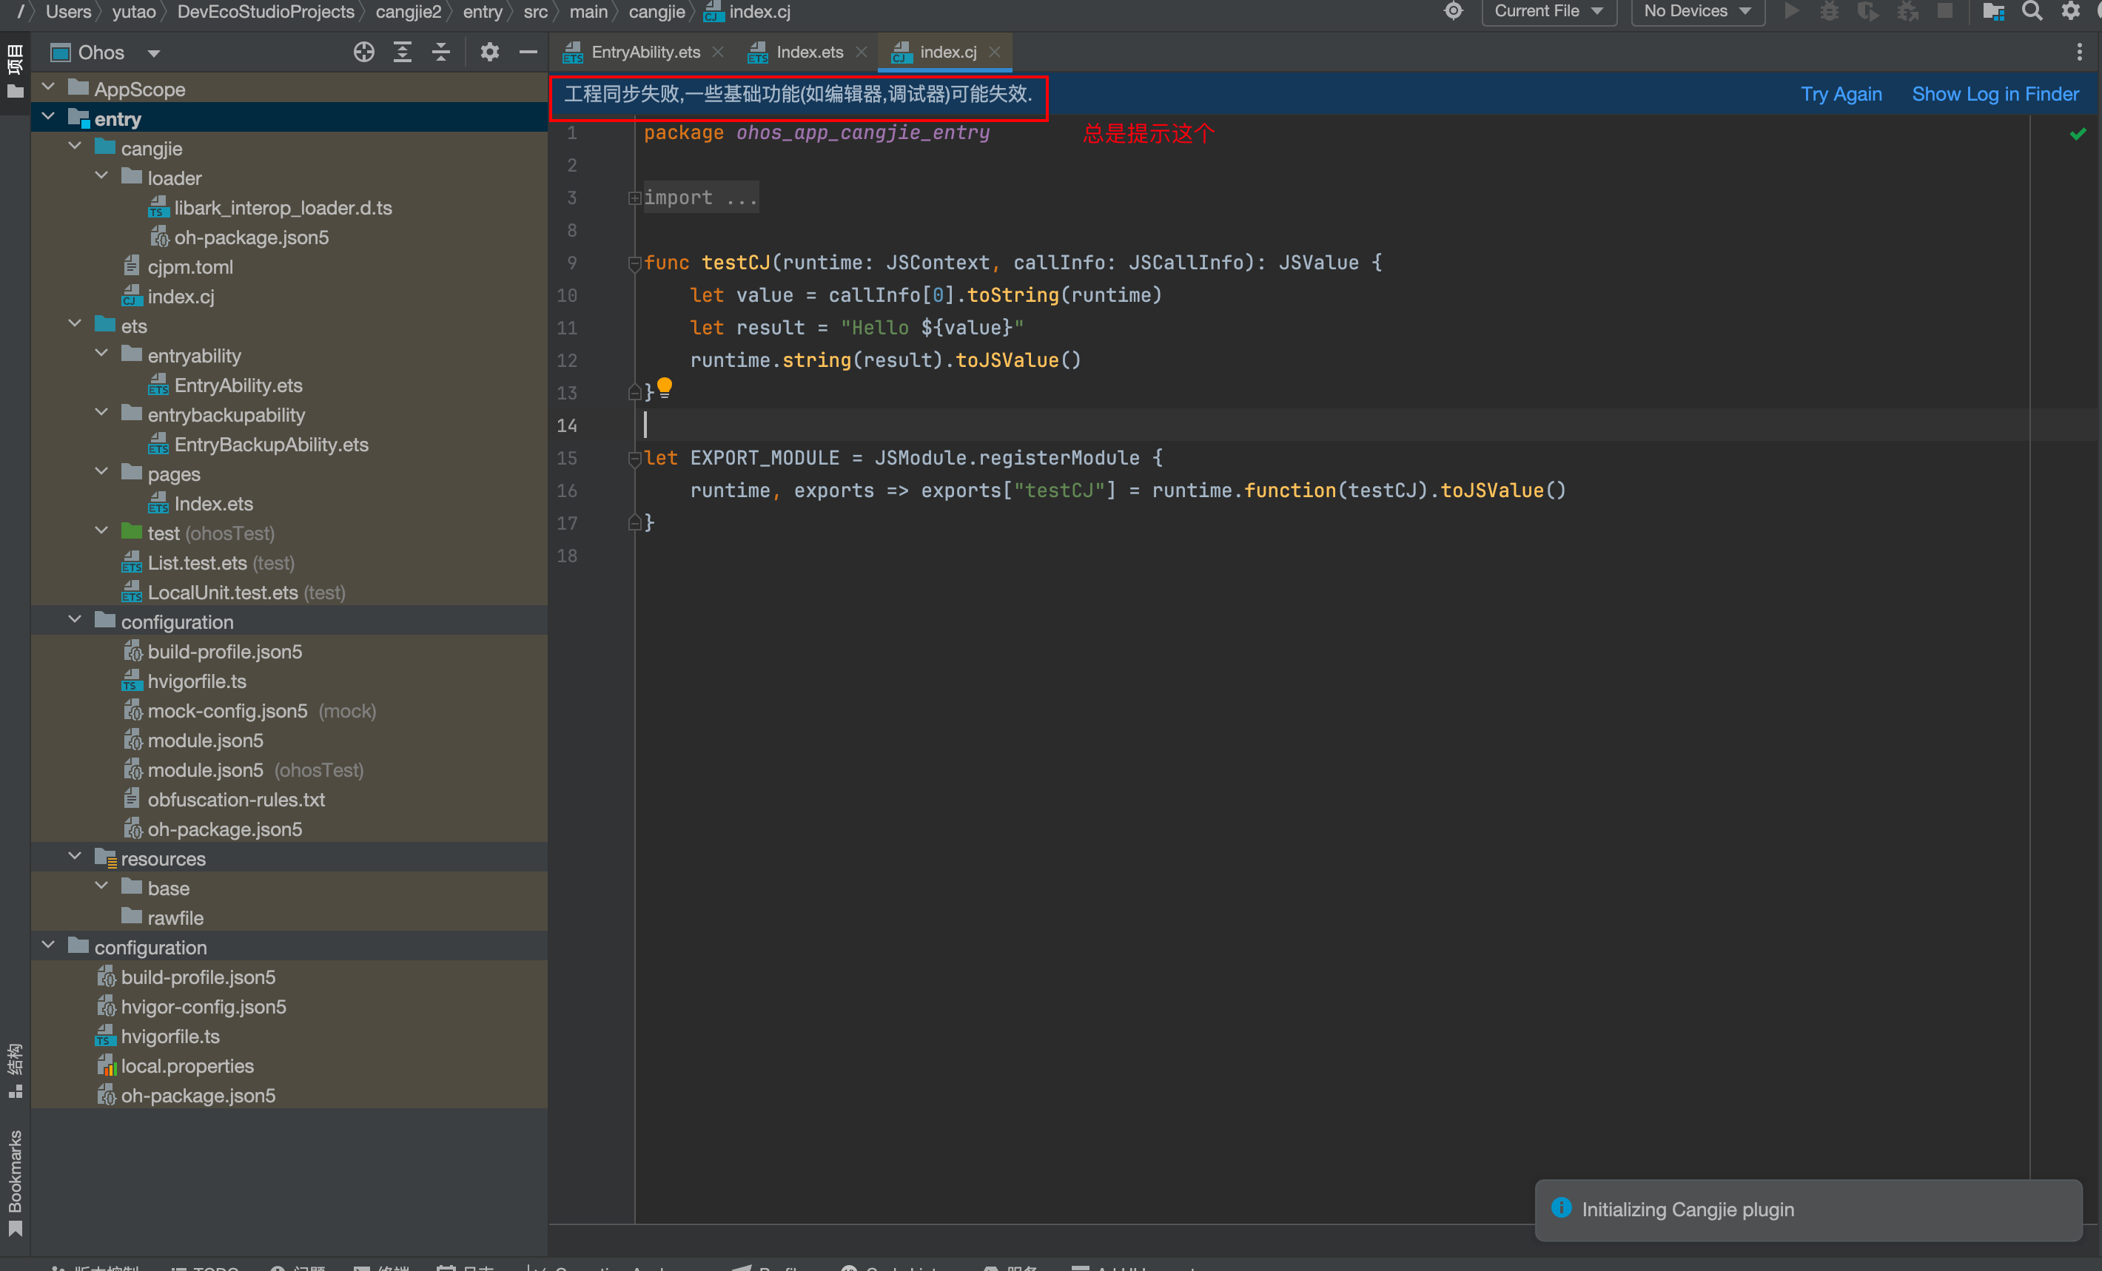
Task: Click the green inspection checkmark
Action: (2078, 134)
